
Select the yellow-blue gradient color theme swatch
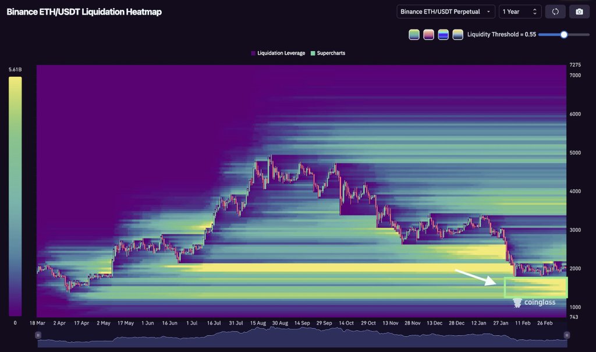tap(457, 34)
